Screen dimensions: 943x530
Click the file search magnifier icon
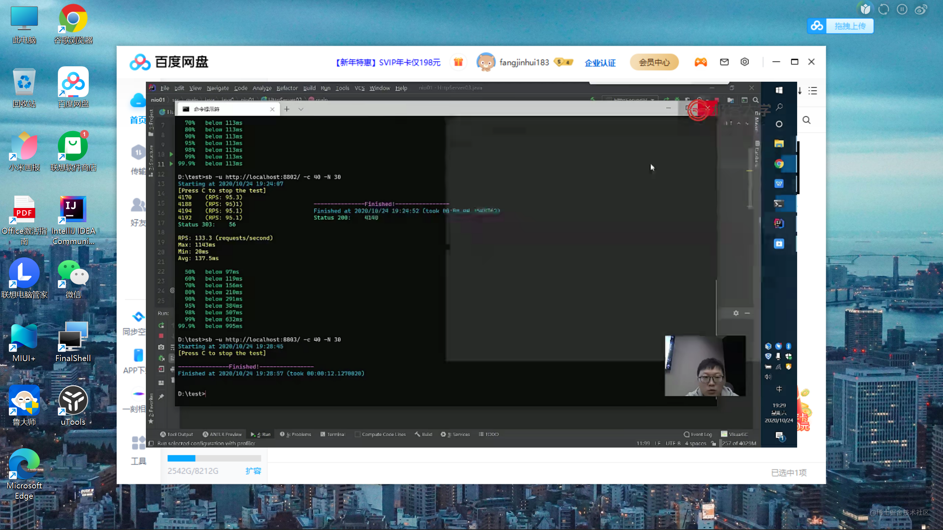coord(806,120)
